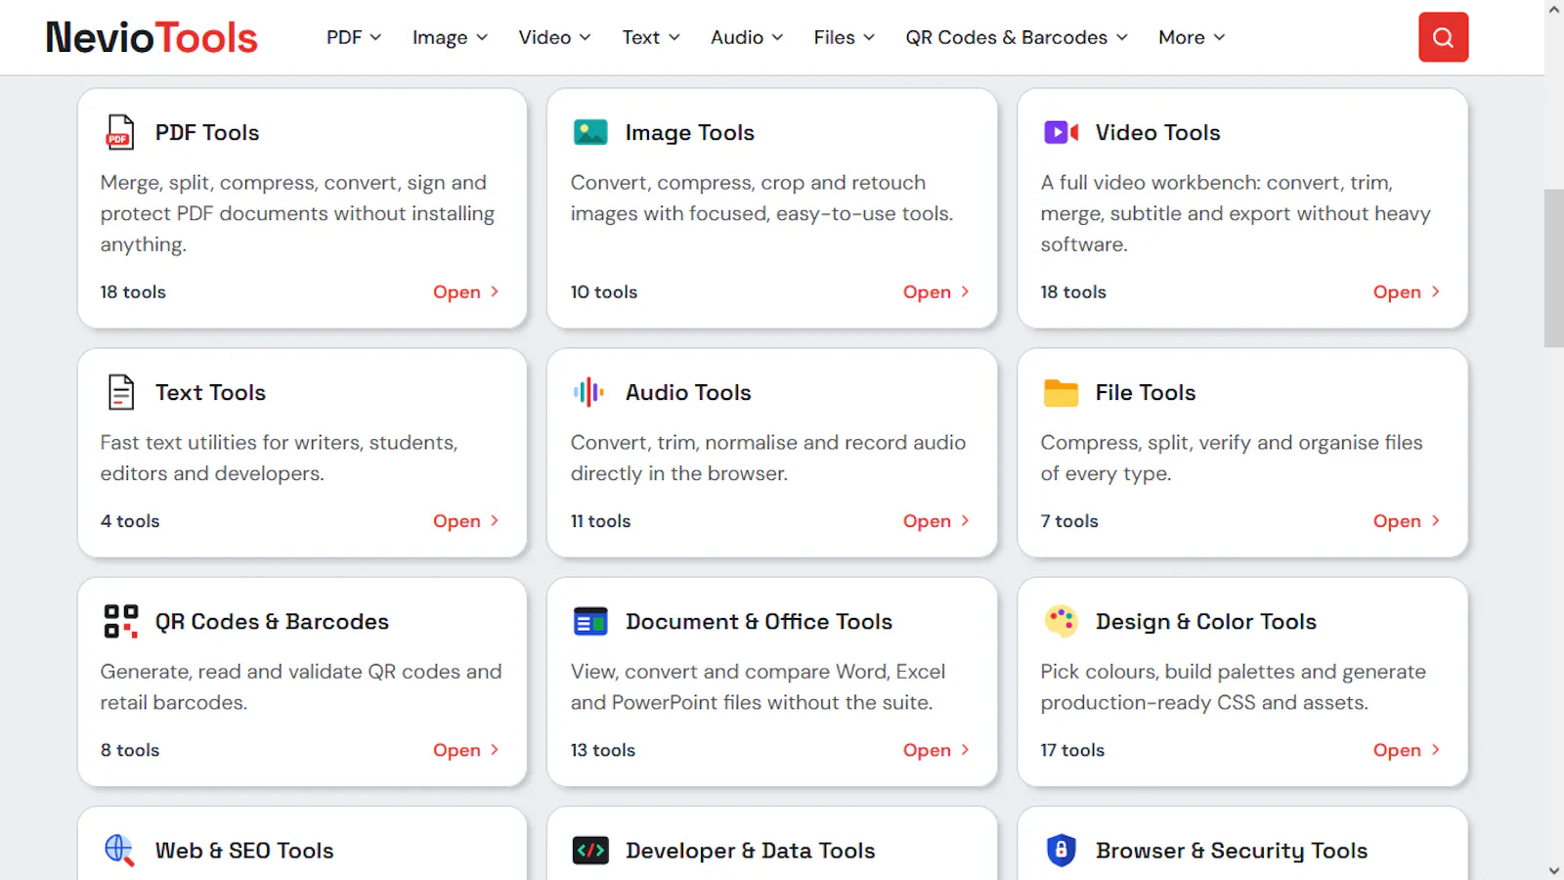
Task: Click the Audio Tools waveform icon
Action: click(589, 392)
